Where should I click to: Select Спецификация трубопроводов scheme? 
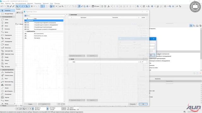[44, 27]
